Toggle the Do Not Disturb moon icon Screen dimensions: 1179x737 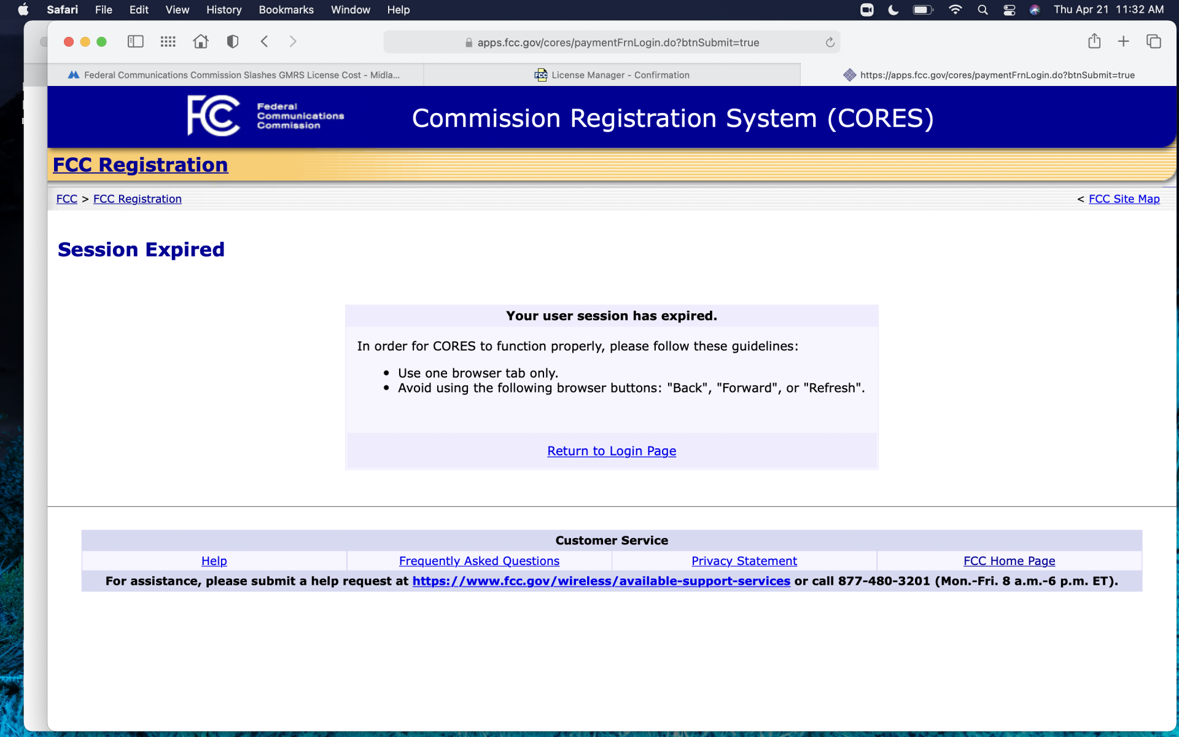[x=893, y=9]
